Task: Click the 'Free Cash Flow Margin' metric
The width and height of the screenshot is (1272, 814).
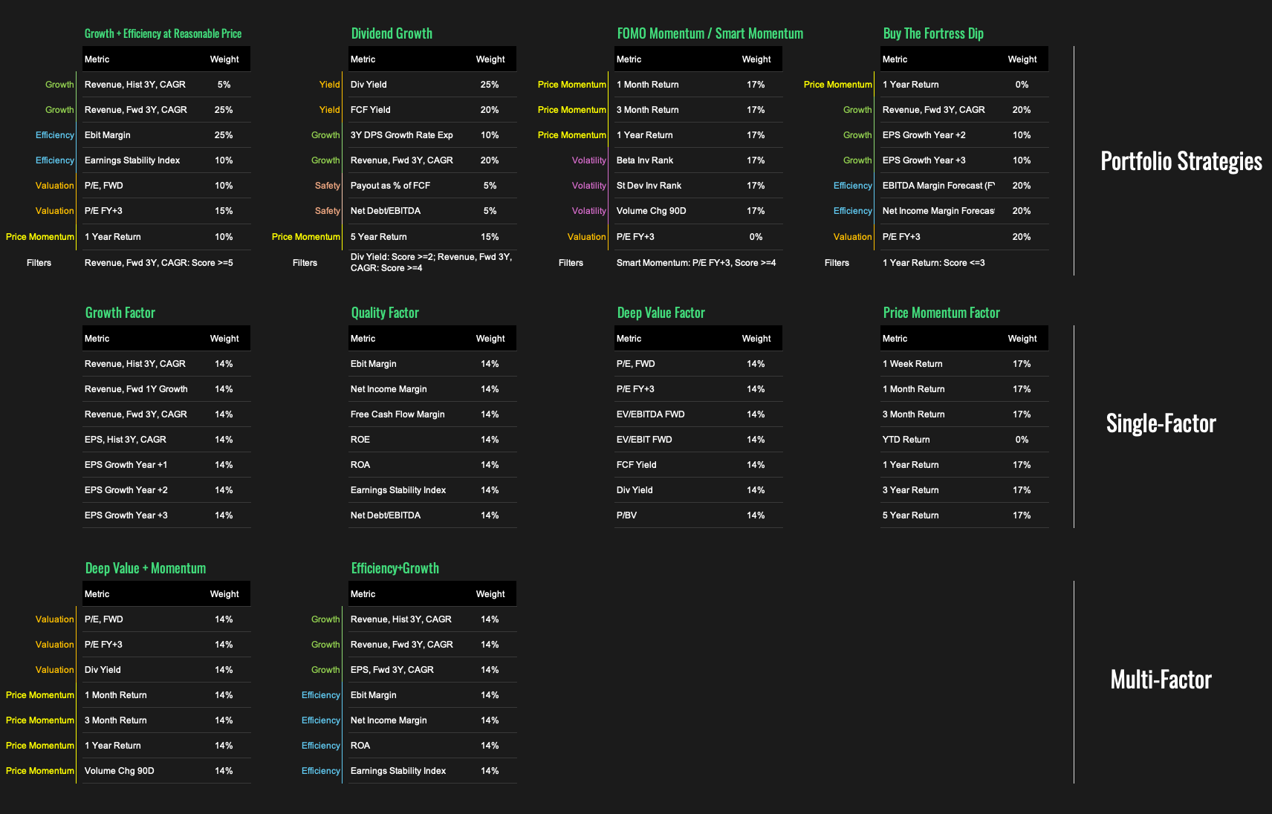Action: [x=397, y=414]
